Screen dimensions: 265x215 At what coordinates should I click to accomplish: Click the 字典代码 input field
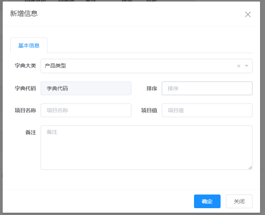[86, 88]
